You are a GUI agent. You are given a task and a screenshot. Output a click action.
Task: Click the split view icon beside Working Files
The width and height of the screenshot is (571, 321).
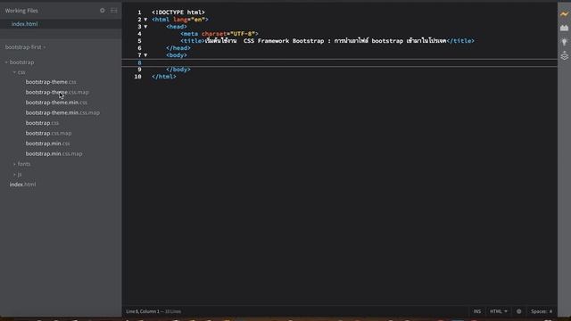coord(114,11)
